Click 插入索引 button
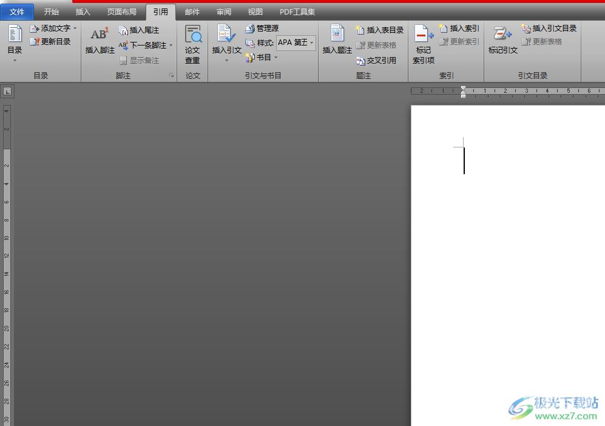 click(x=459, y=29)
